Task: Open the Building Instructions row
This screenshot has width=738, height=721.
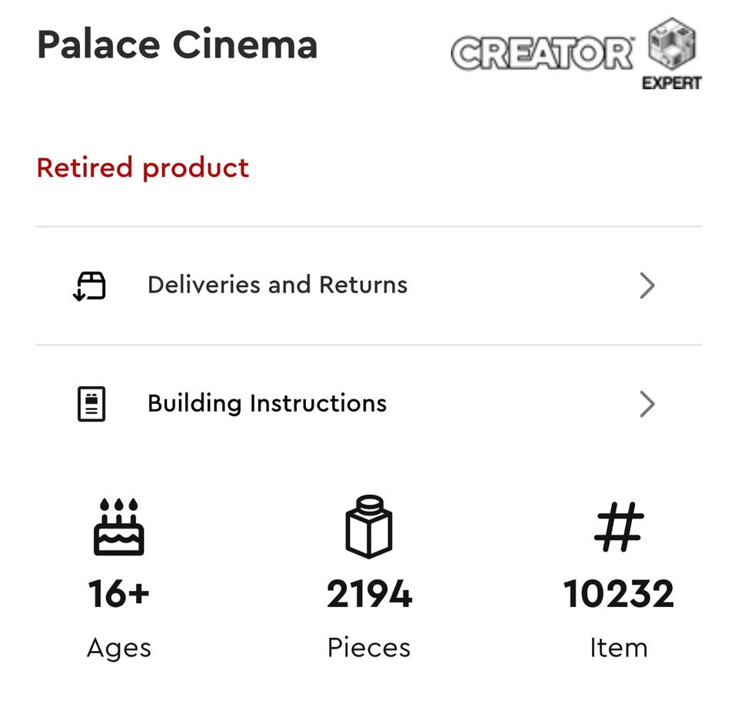Action: tap(267, 404)
